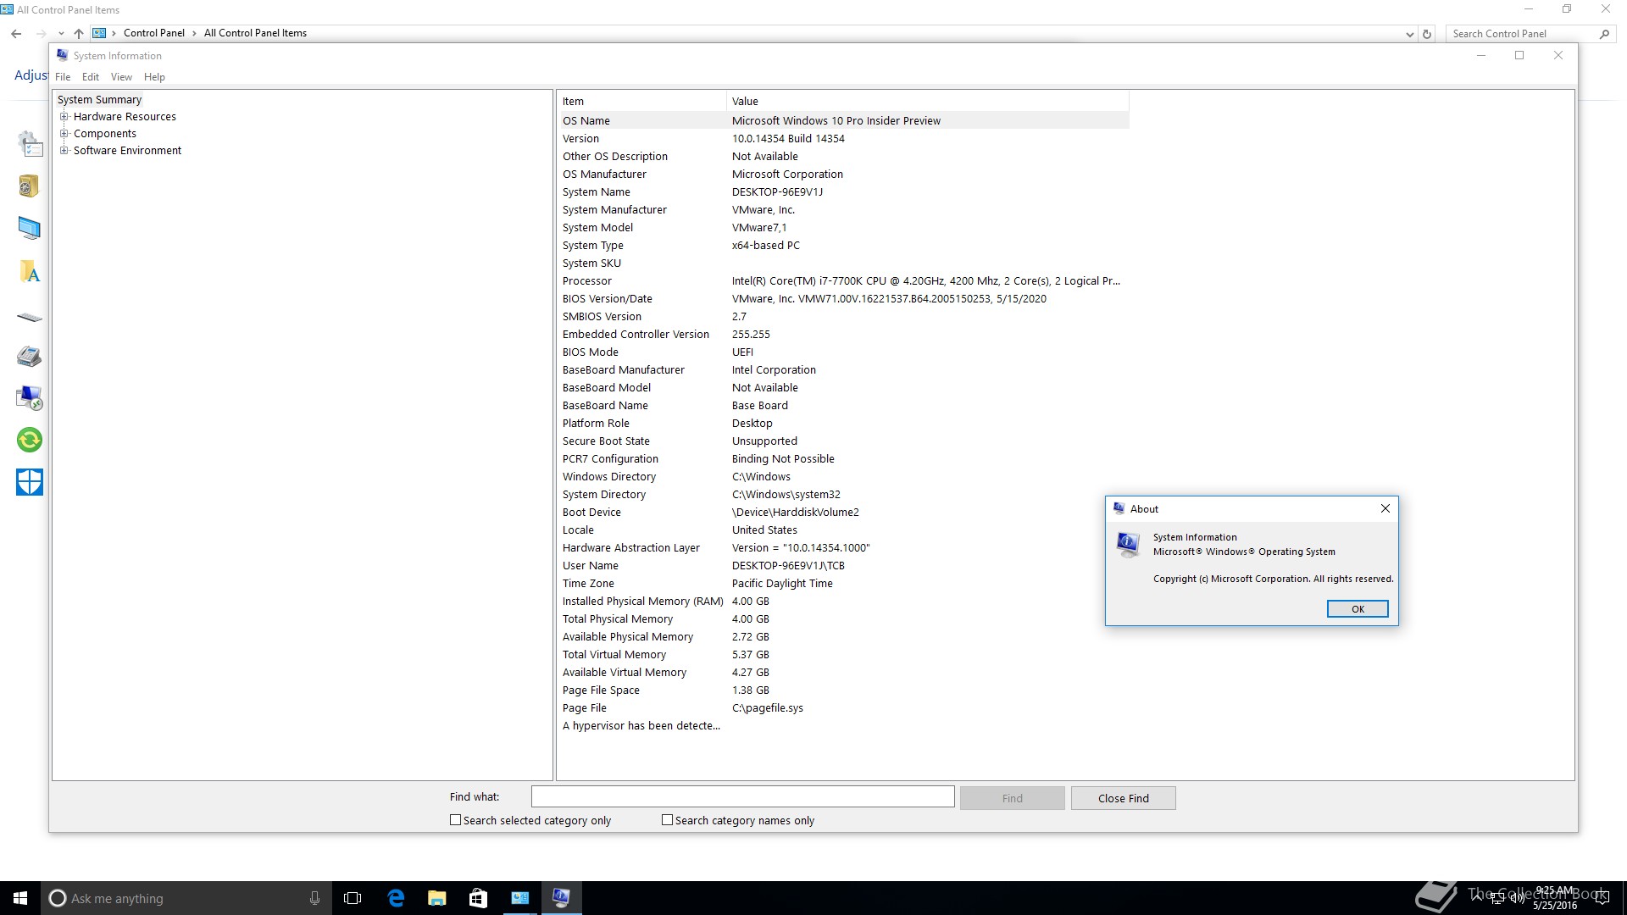Click the programs checklist icon in Control Panel

click(x=30, y=144)
